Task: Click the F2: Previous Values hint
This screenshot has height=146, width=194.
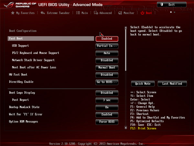Action: pos(145,110)
